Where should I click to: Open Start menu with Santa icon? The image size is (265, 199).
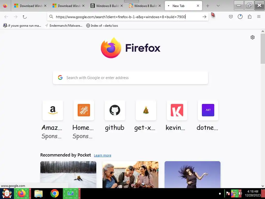(7, 194)
